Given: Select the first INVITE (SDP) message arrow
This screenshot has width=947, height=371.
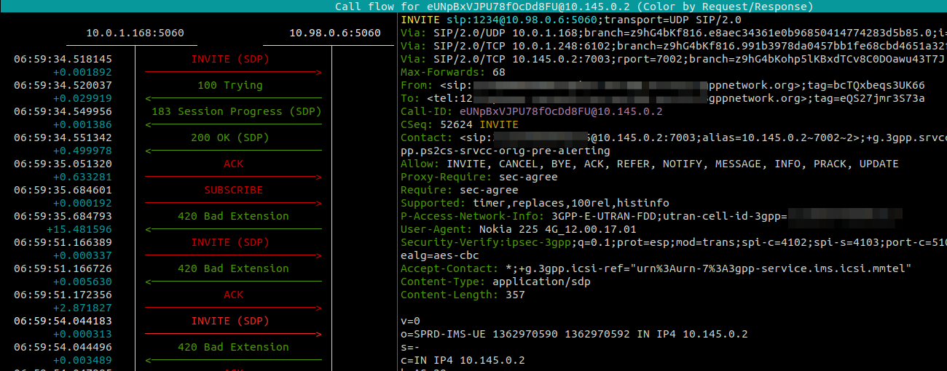Looking at the screenshot, I should pos(233,59).
